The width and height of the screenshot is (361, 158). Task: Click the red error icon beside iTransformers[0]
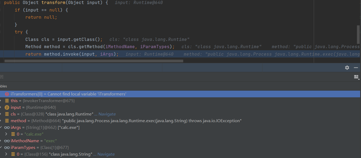point(7,94)
